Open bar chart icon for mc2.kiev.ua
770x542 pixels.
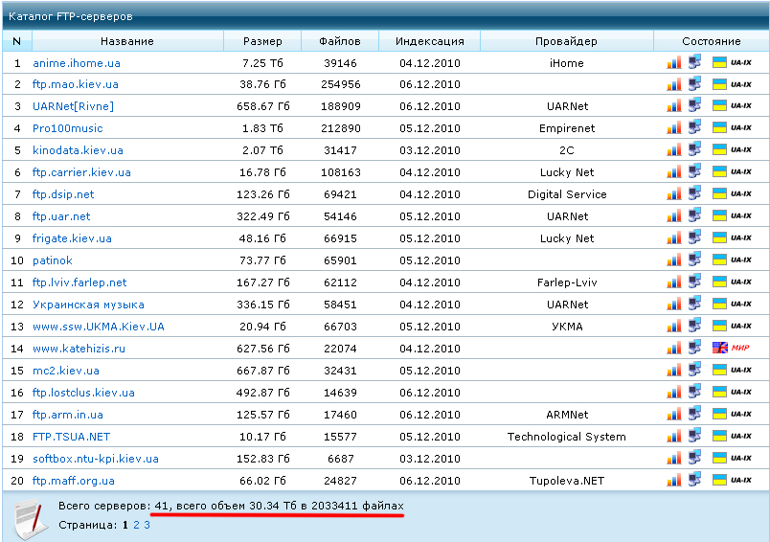click(674, 370)
